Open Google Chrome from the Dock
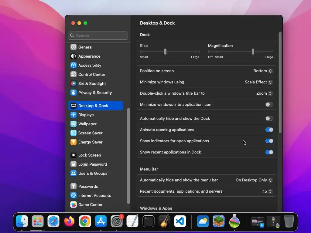311x233 pixels. 85,221
